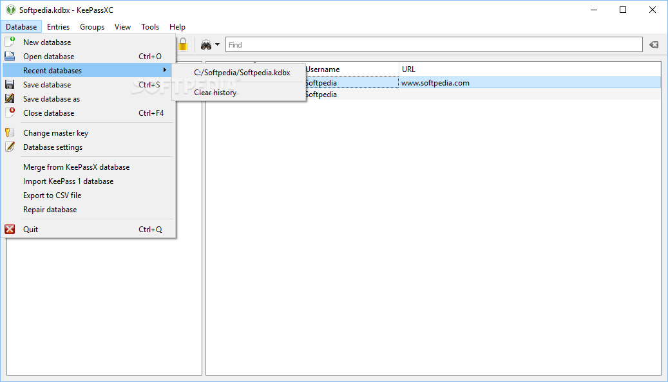Click the red Quit icon

pyautogui.click(x=10, y=229)
